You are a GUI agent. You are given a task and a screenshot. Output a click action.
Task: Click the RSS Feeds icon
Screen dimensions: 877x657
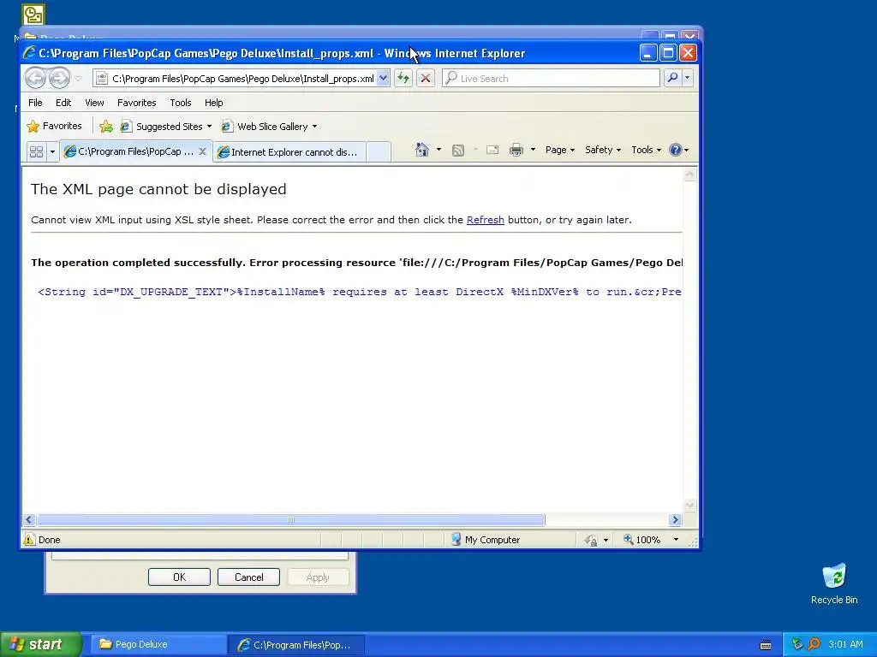tap(458, 150)
